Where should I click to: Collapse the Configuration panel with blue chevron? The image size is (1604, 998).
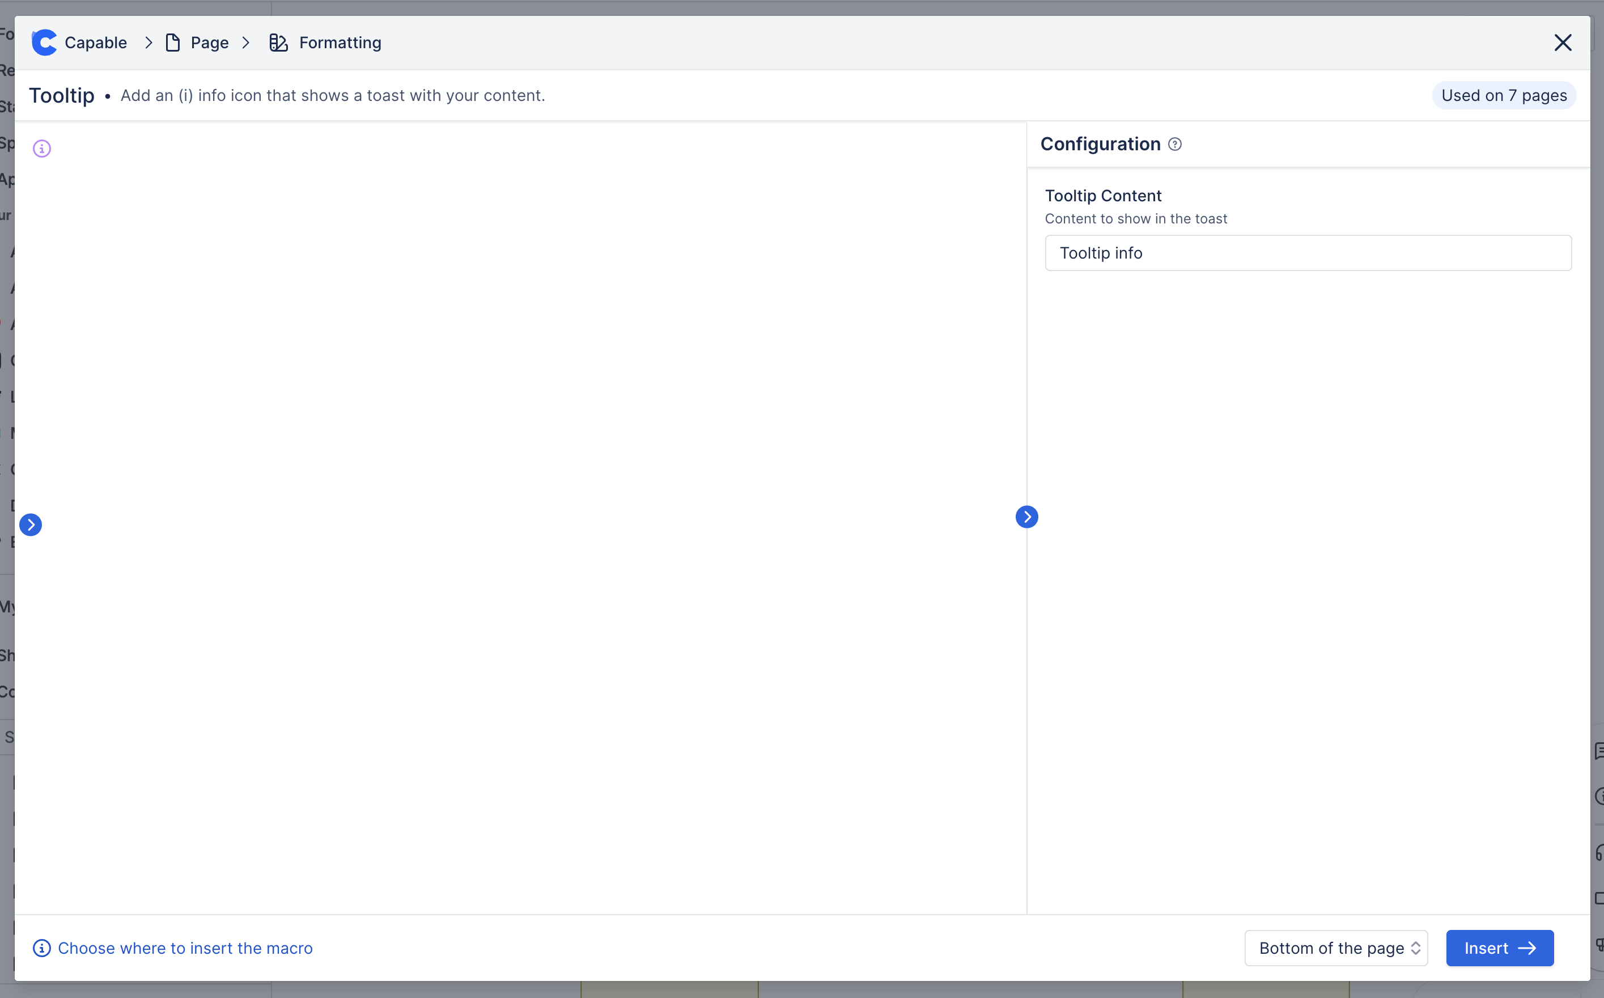click(x=1026, y=517)
